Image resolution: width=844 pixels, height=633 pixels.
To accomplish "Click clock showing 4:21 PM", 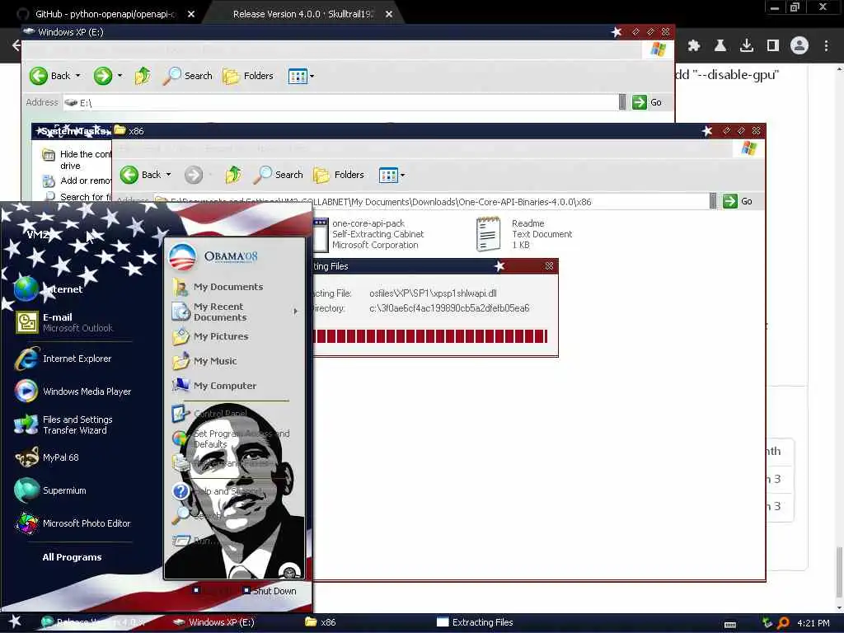I will click(813, 623).
